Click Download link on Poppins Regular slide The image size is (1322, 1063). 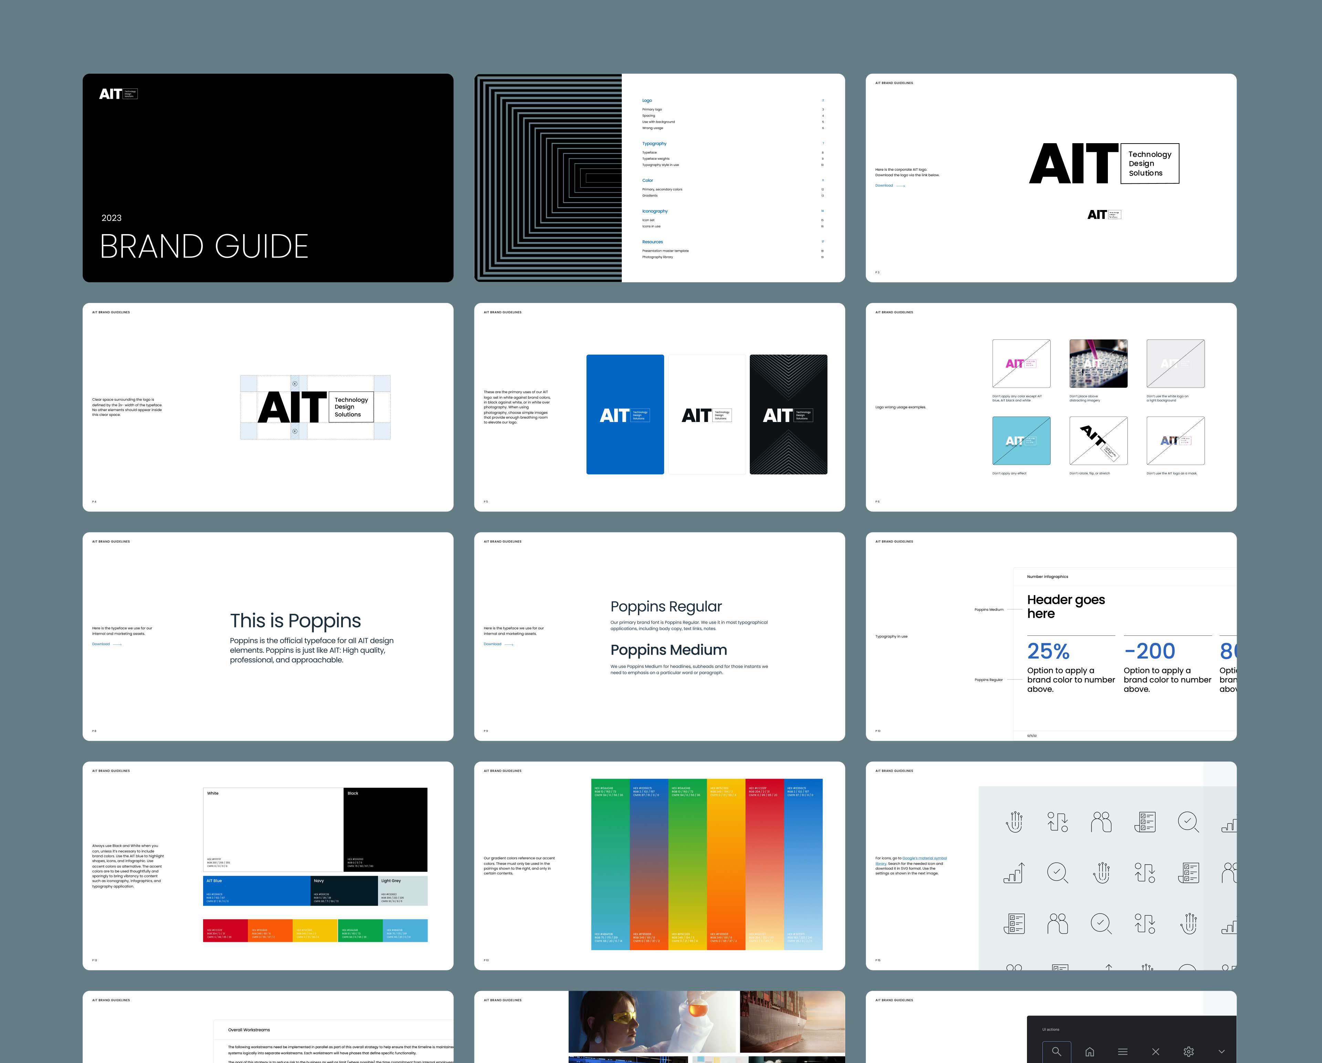[x=499, y=644]
